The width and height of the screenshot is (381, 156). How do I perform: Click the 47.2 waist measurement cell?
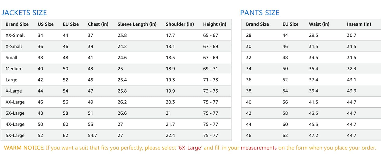coord(313,135)
